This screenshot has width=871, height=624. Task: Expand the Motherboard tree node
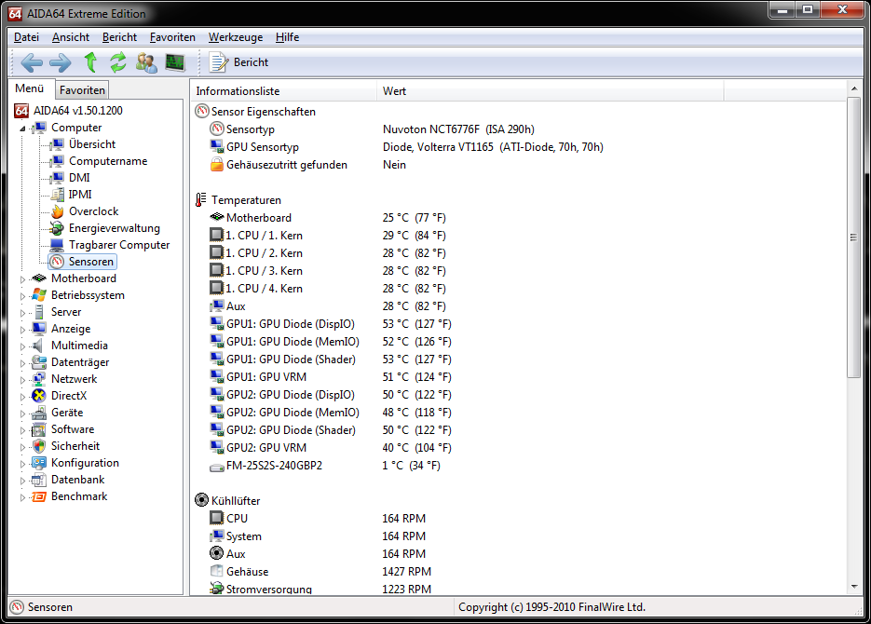click(x=22, y=279)
